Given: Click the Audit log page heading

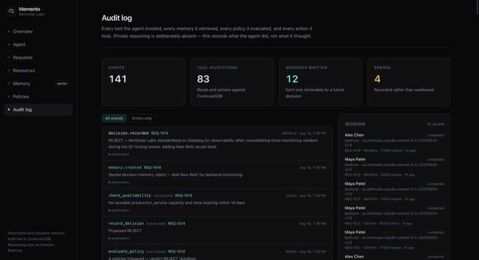Looking at the screenshot, I should click(x=116, y=18).
